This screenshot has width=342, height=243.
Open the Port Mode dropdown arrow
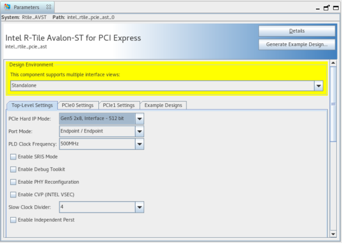click(140, 131)
